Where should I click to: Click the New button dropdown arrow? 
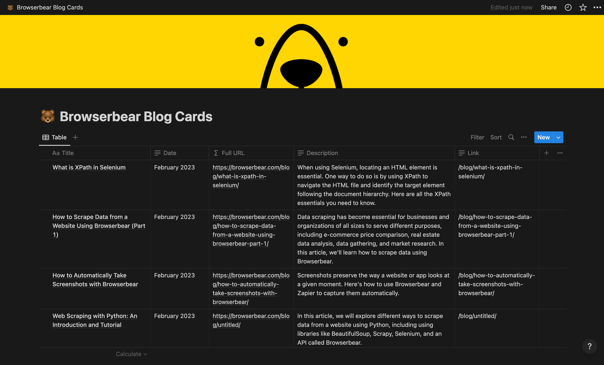(x=558, y=137)
